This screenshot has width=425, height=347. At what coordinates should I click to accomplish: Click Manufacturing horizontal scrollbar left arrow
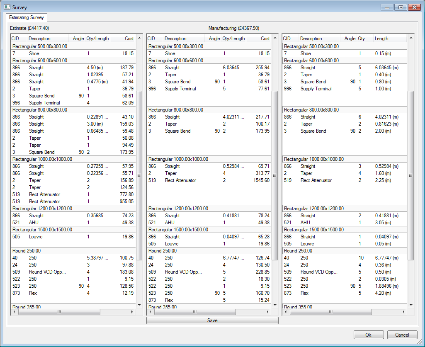pos(150,312)
